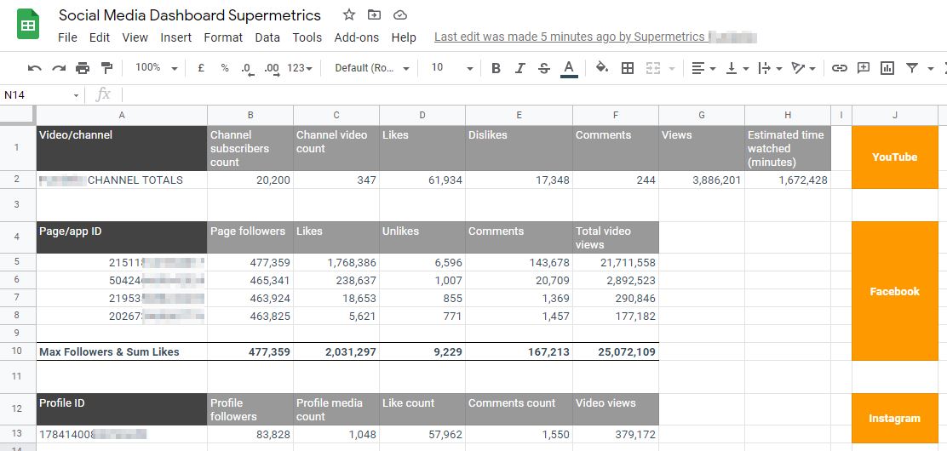The width and height of the screenshot is (947, 451).
Task: Select the orange Facebook cell
Action: tap(895, 291)
